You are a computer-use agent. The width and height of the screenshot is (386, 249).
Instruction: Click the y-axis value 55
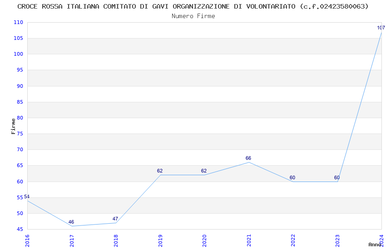click(20, 197)
